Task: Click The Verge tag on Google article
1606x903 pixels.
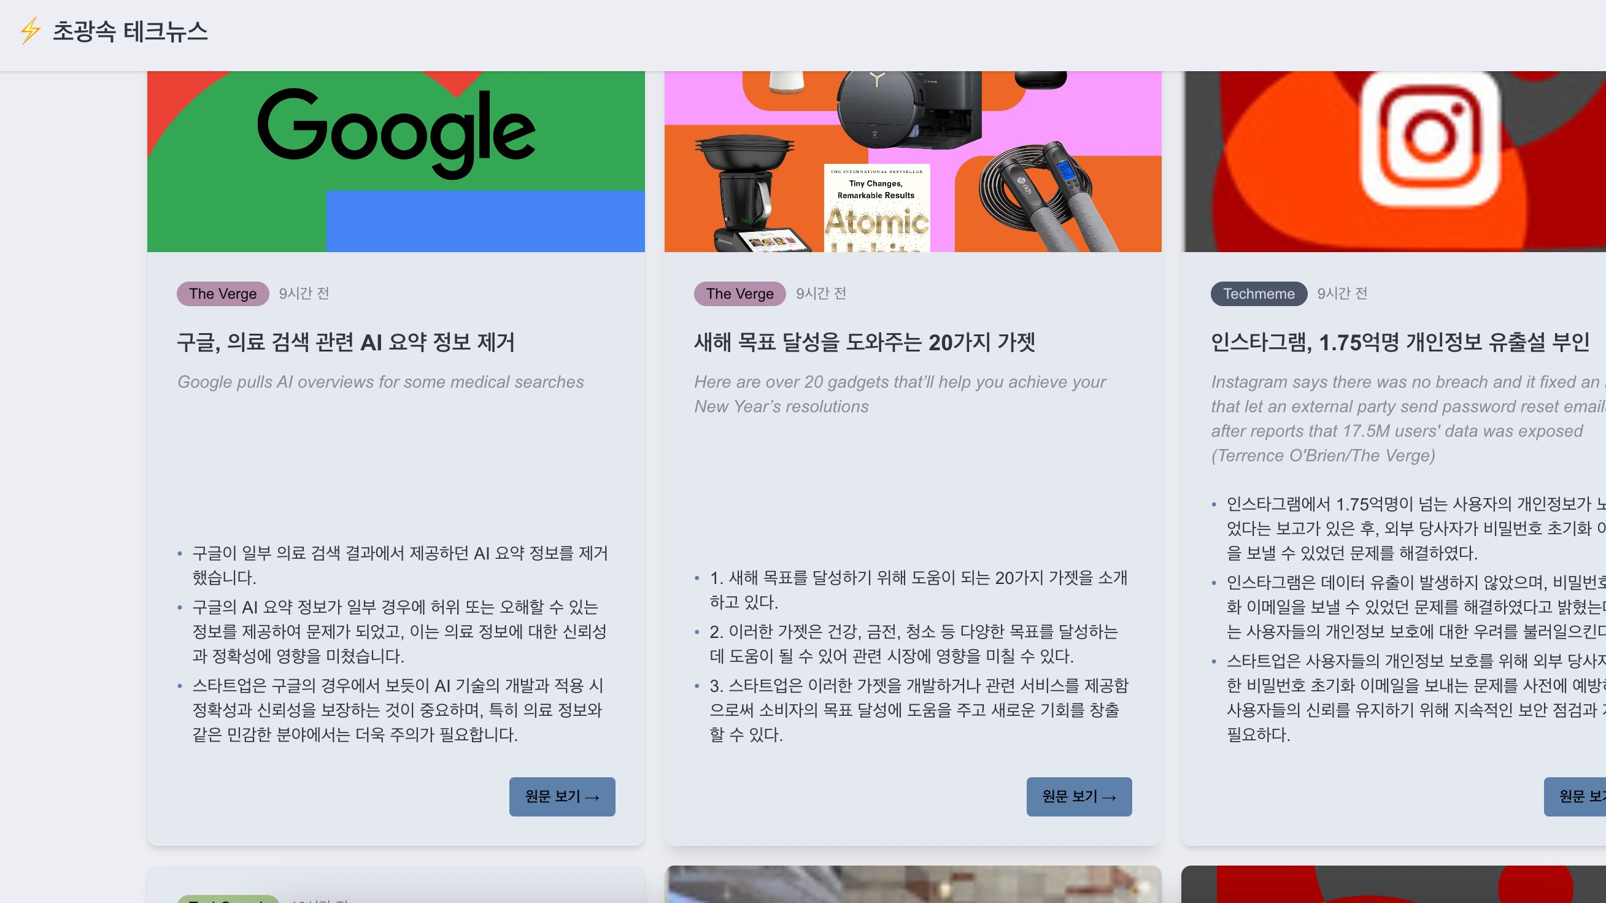Action: click(223, 293)
